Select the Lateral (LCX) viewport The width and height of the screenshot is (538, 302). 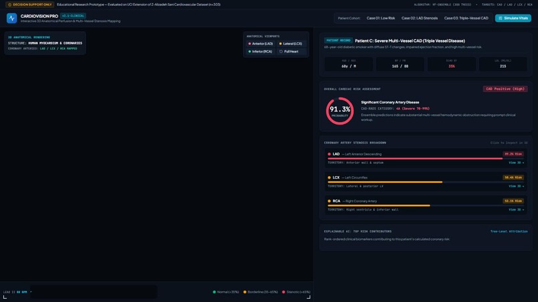click(x=291, y=43)
